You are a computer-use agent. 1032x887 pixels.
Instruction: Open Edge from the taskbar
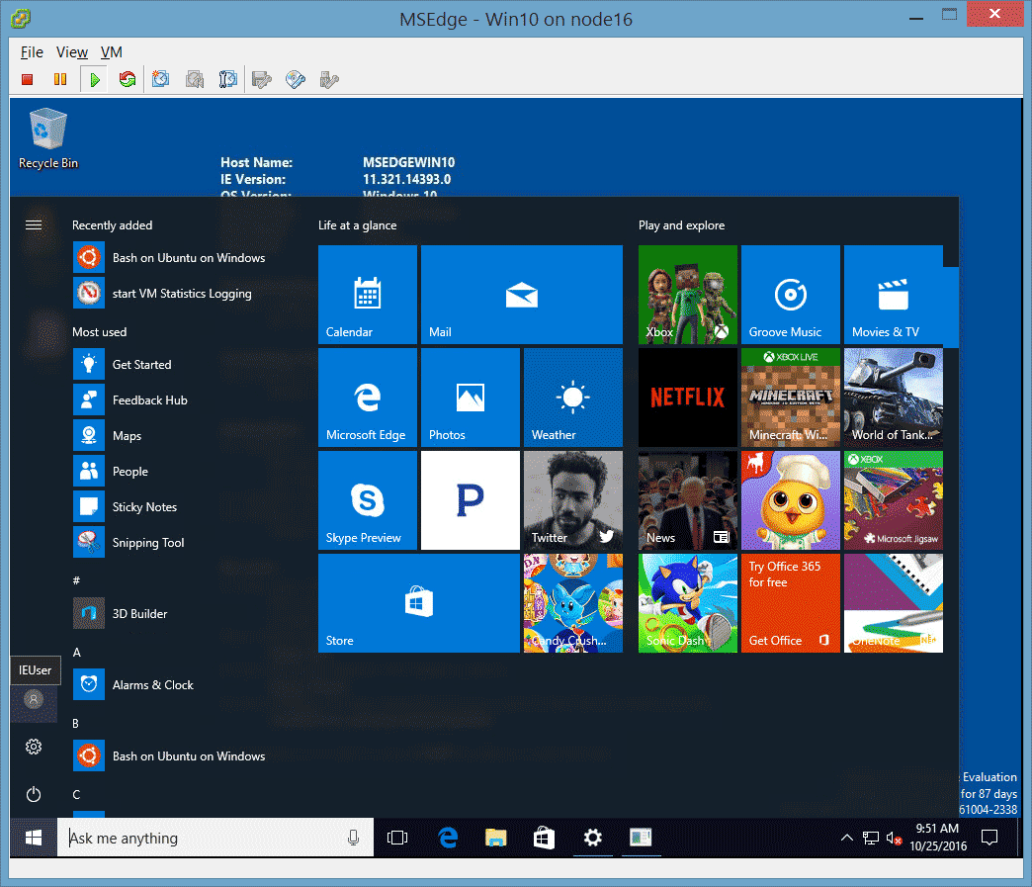tap(448, 837)
